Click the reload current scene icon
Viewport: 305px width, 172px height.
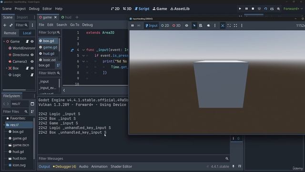tap(265, 9)
